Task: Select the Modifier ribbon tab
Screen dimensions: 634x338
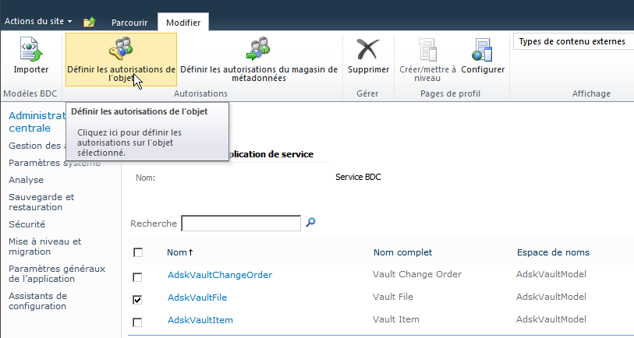Action: pyautogui.click(x=183, y=23)
